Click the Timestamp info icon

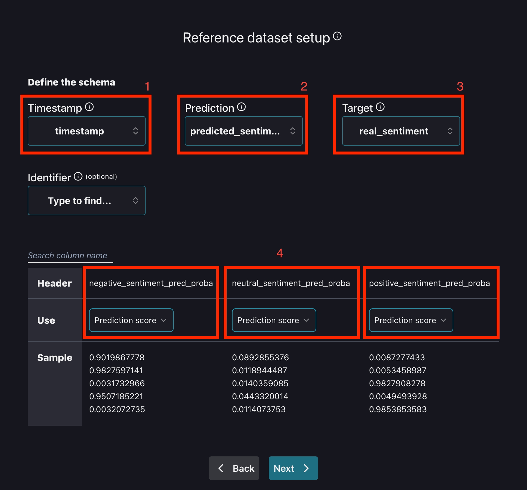[x=89, y=107]
